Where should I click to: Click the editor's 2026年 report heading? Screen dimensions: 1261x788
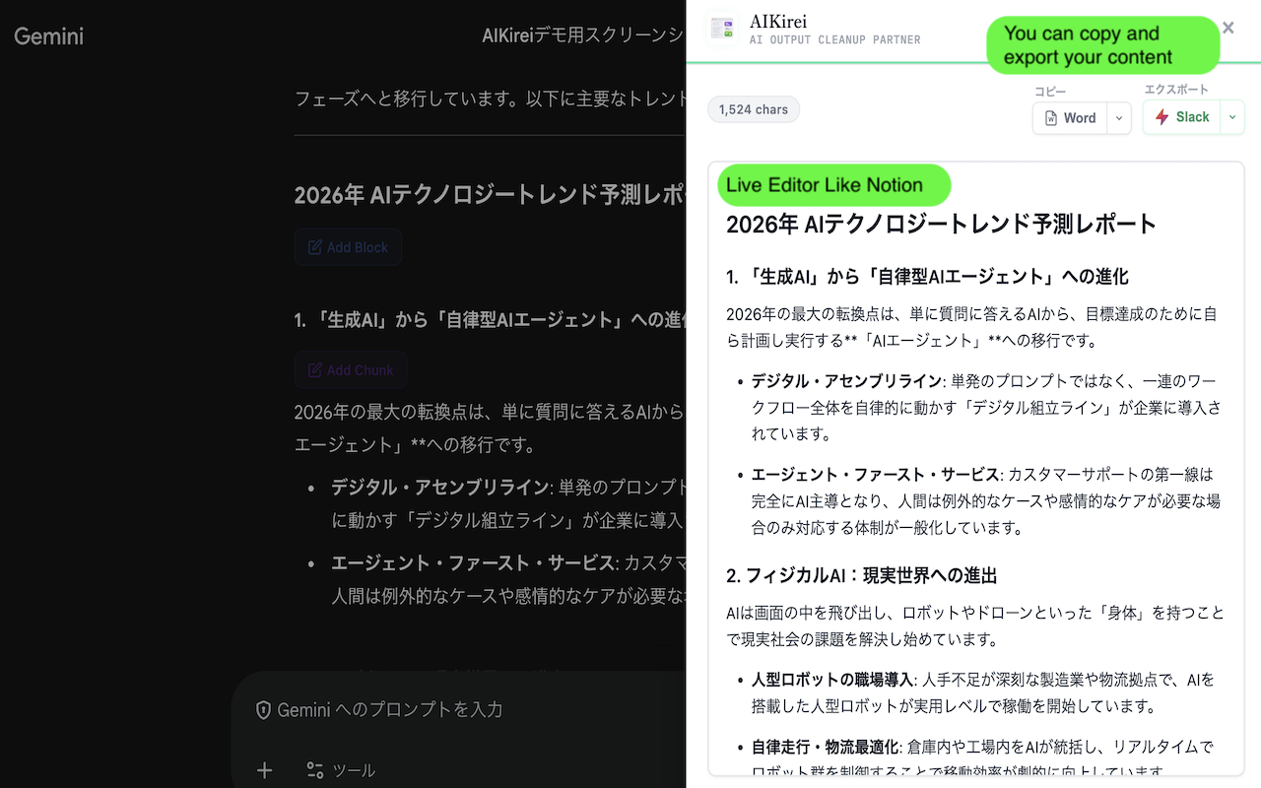[941, 225]
